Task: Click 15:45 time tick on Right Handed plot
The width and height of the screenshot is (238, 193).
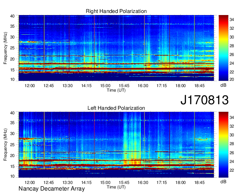Action: (x=124, y=86)
